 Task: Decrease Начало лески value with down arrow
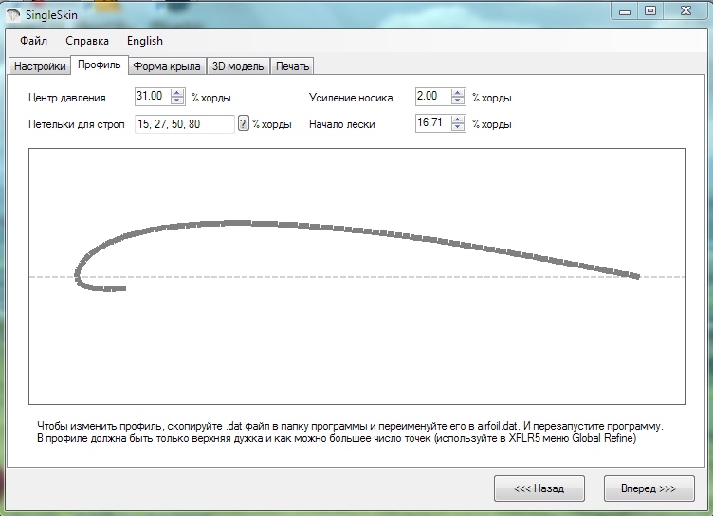(x=457, y=127)
